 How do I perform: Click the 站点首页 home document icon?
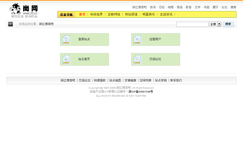(66, 60)
